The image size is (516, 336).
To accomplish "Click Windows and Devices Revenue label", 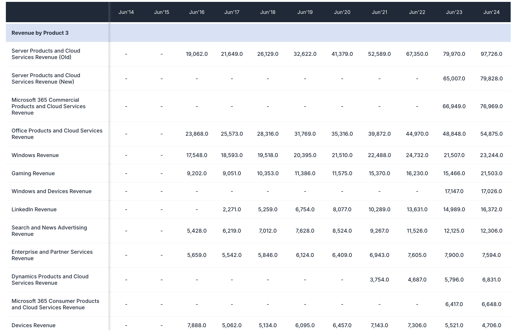I will pyautogui.click(x=51, y=191).
